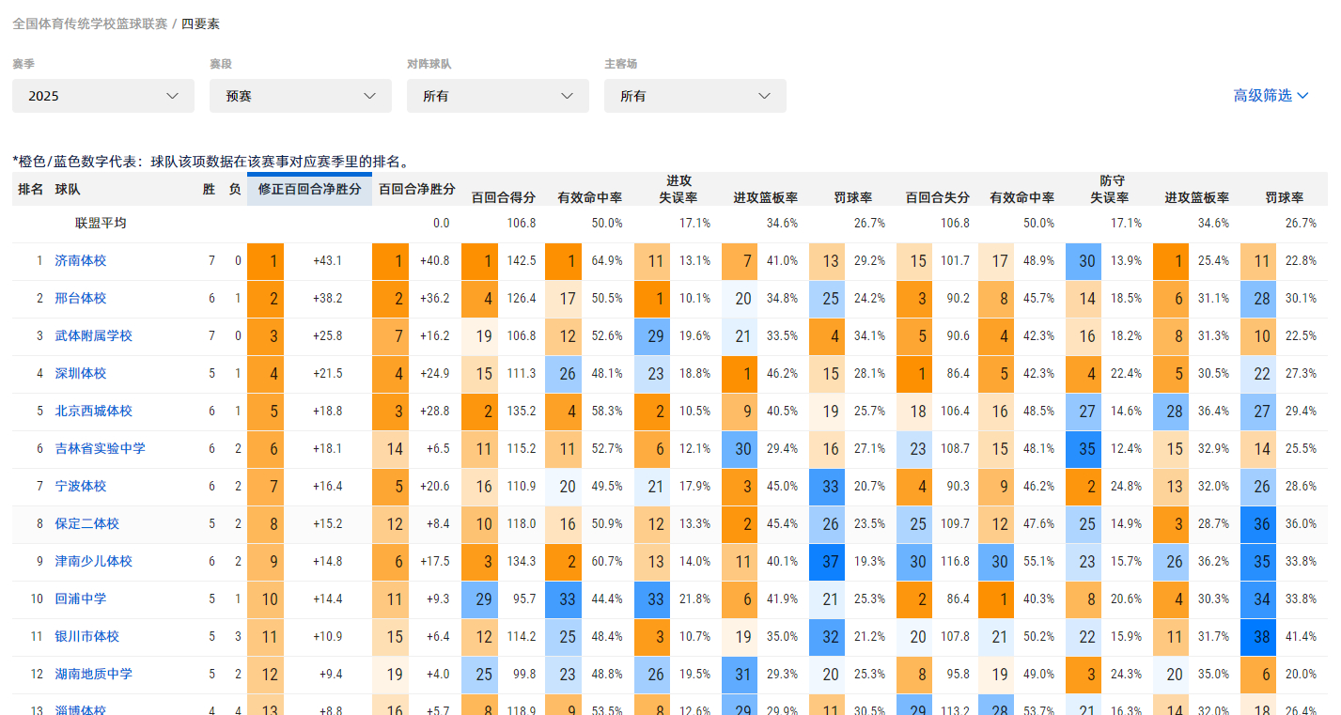Click 银川市体校 41.4% free throw rate
The width and height of the screenshot is (1341, 715).
tap(1301, 637)
